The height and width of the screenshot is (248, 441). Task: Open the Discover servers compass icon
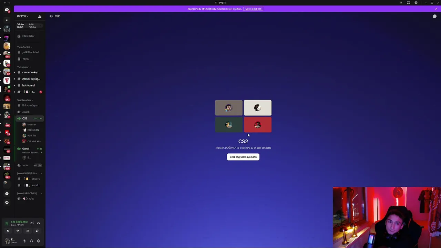[x=7, y=203]
